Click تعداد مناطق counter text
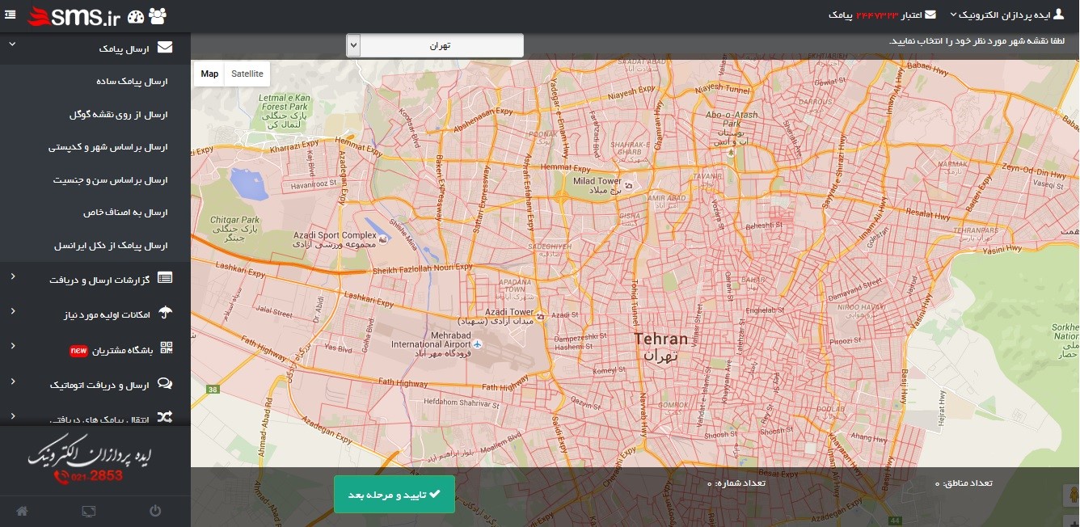The width and height of the screenshot is (1080, 527). pyautogui.click(x=964, y=483)
